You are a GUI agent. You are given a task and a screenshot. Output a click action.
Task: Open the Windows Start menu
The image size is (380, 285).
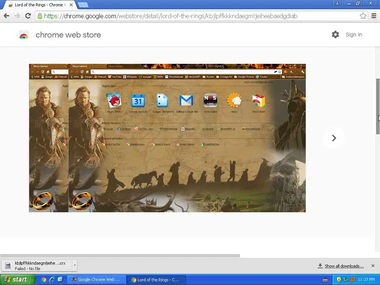(17, 279)
